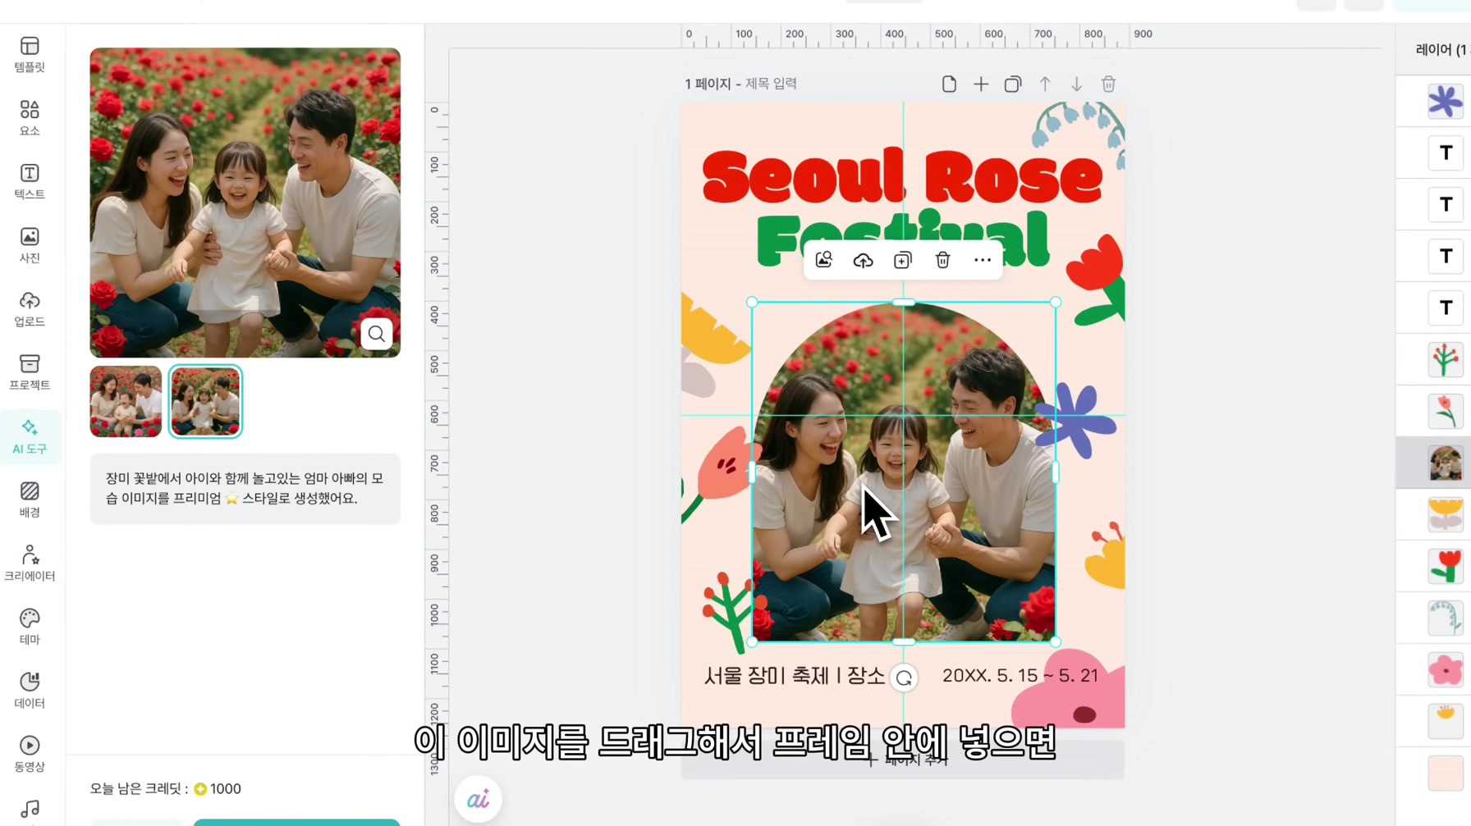The image size is (1471, 826).
Task: Click the replace image icon in floating toolbar
Action: 823,260
